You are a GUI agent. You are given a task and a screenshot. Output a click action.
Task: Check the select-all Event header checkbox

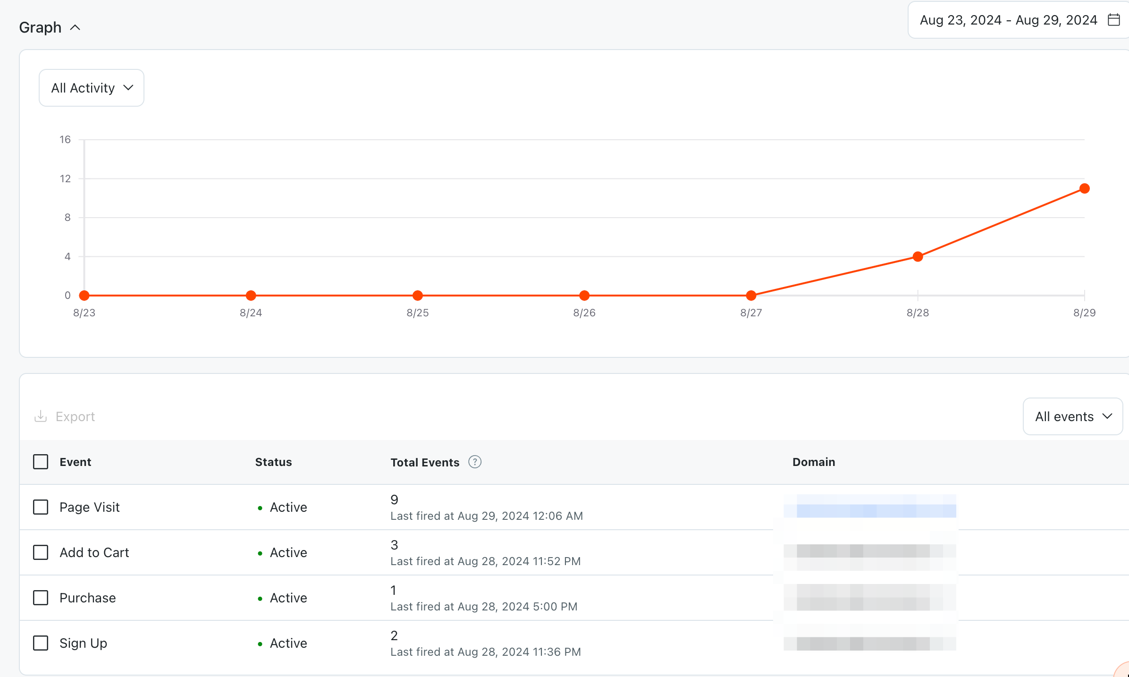coord(41,462)
